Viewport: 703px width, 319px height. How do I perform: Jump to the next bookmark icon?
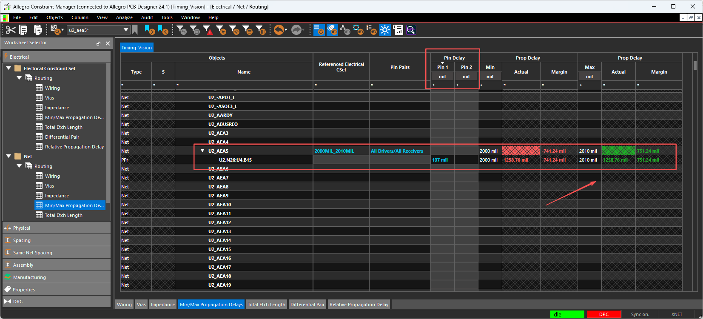tap(150, 30)
